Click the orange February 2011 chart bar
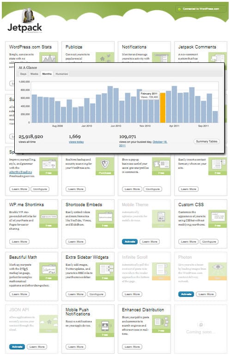This screenshot has height=356, width=231. 163,107
